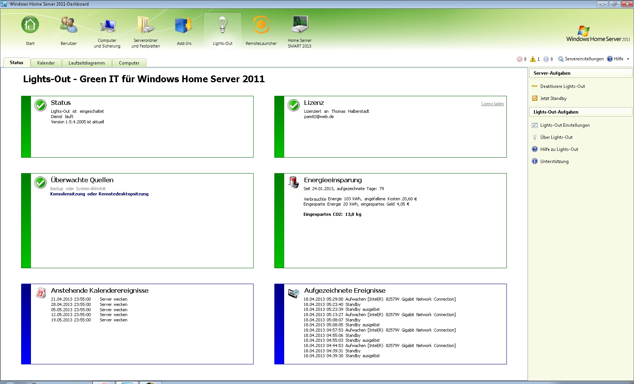The height and width of the screenshot is (384, 634).
Task: Click the dashboard title bar app icon
Action: [4, 4]
